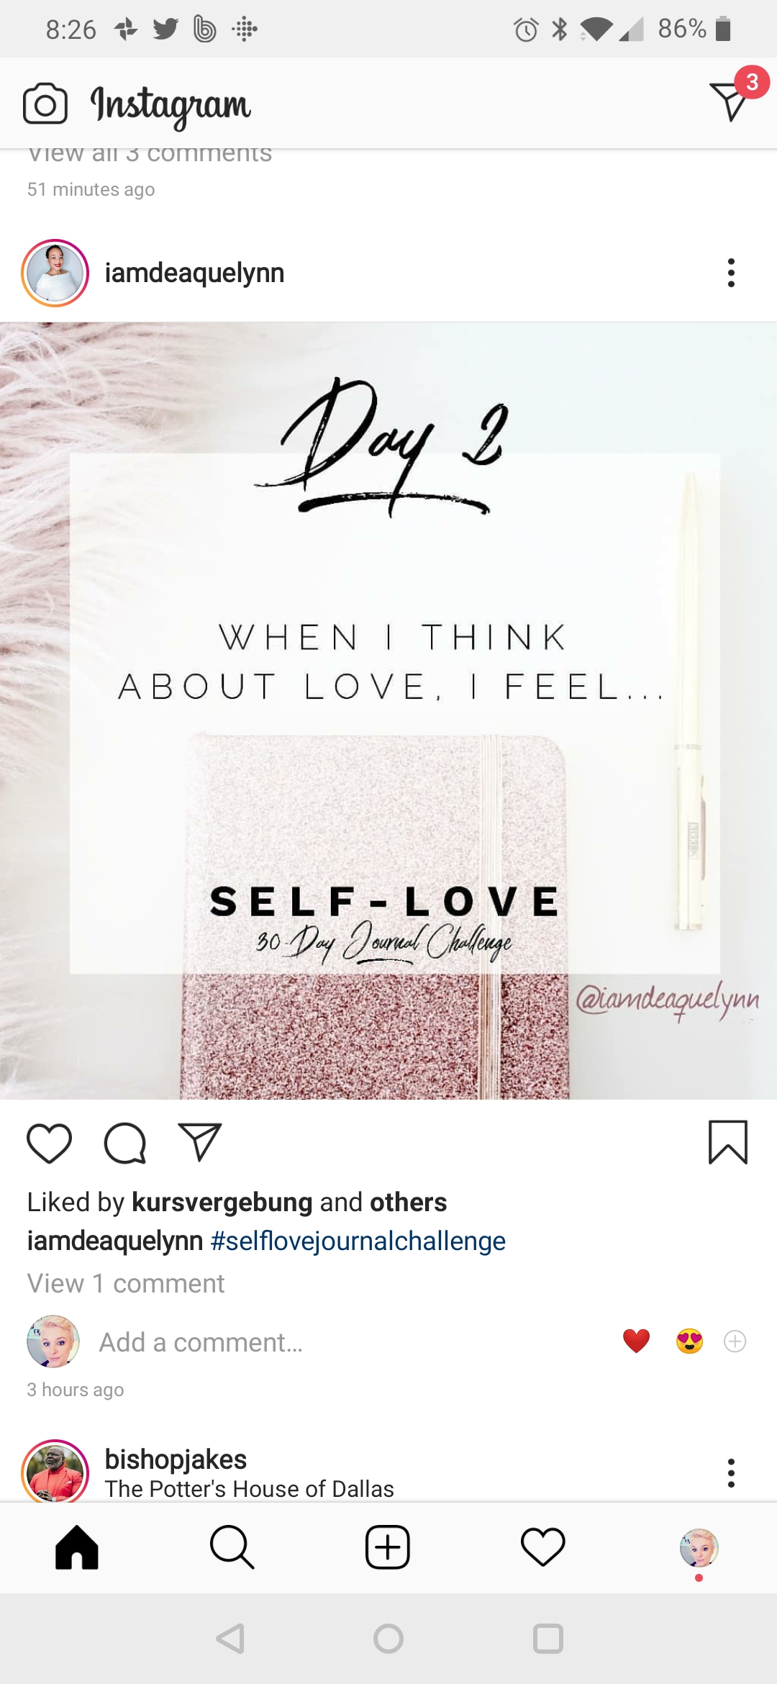Expand View 1 comment
777x1684 pixels.
(x=126, y=1284)
